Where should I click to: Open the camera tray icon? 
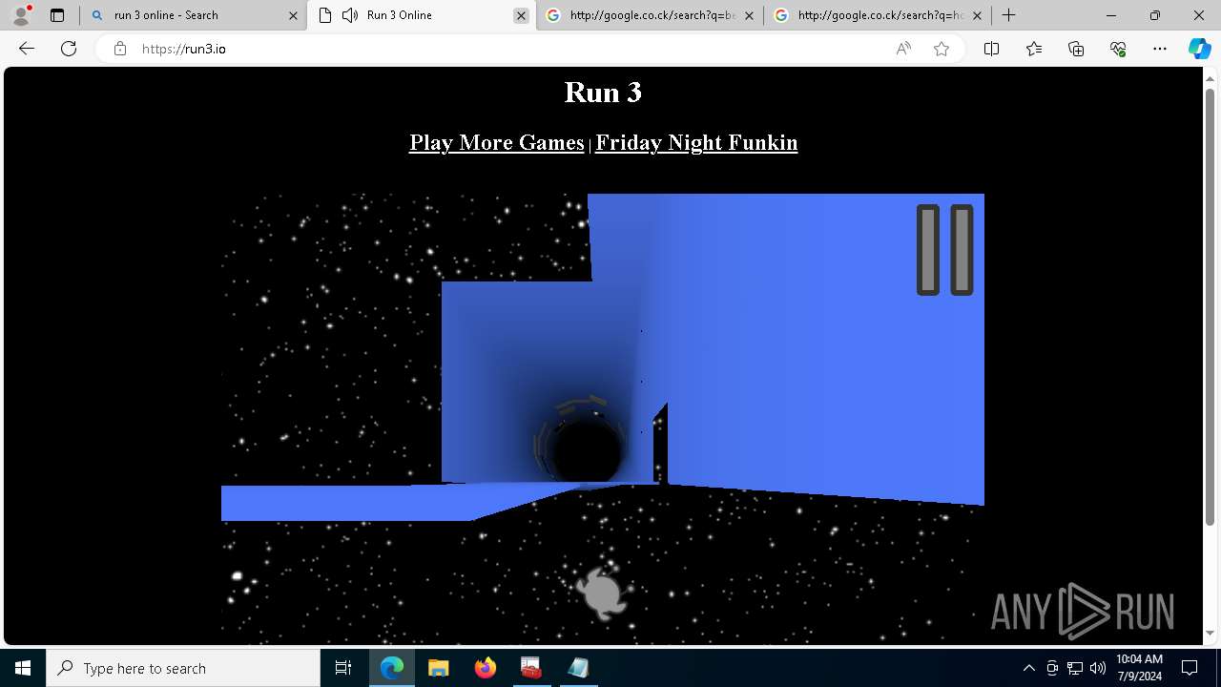coord(1052,668)
